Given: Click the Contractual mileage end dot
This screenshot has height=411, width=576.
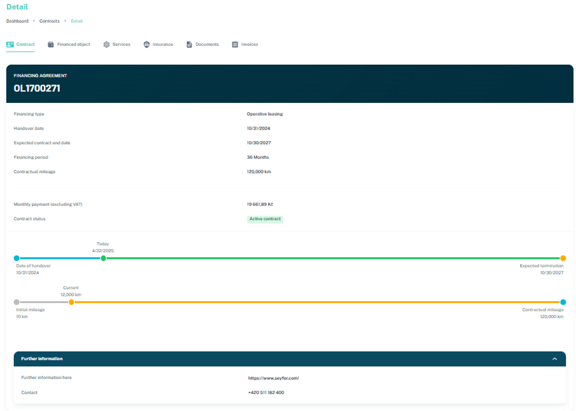Looking at the screenshot, I should pos(563,302).
